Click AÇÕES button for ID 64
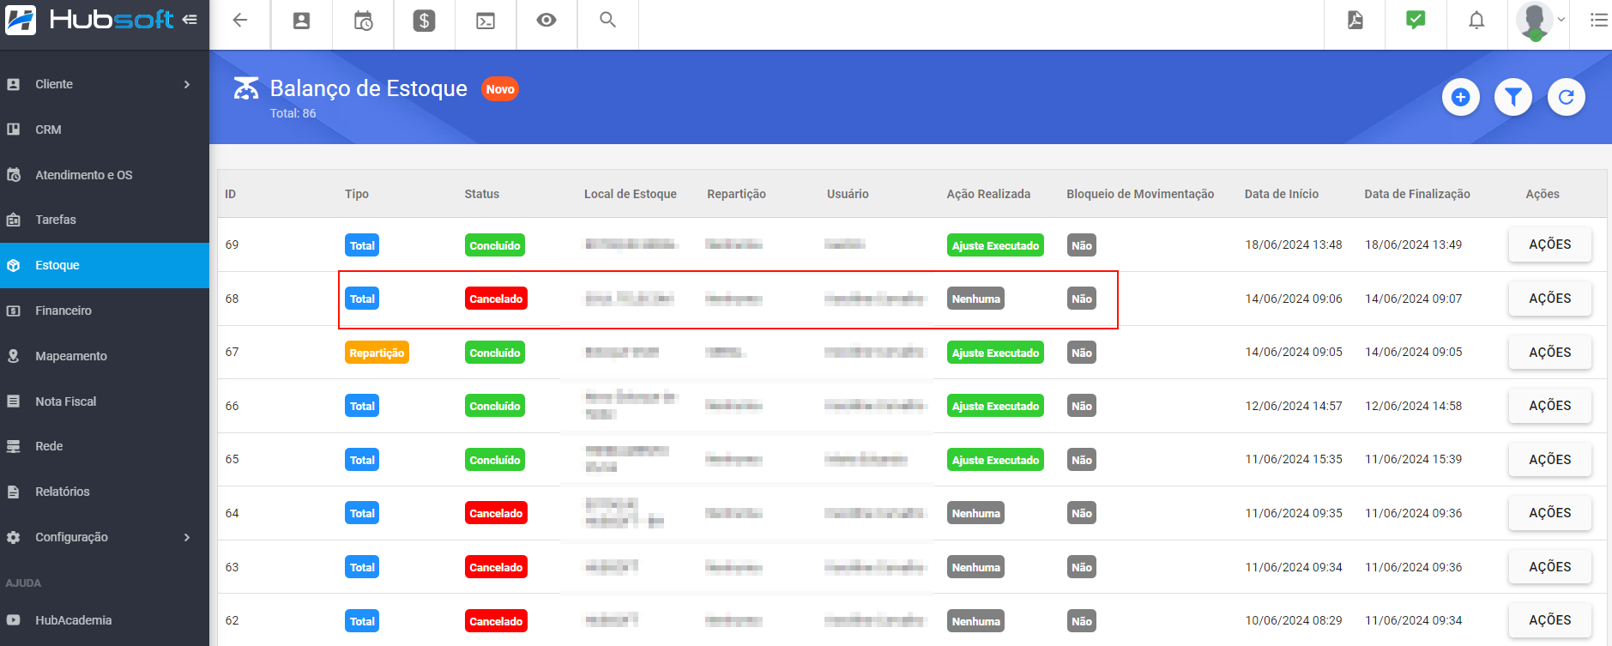 1549,513
